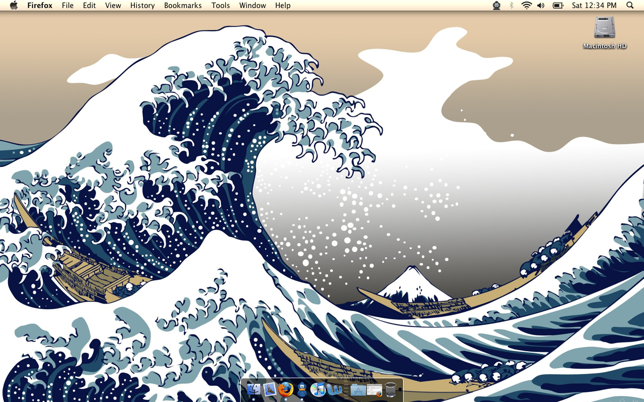Open the File menu
This screenshot has height=402, width=644.
pos(67,6)
